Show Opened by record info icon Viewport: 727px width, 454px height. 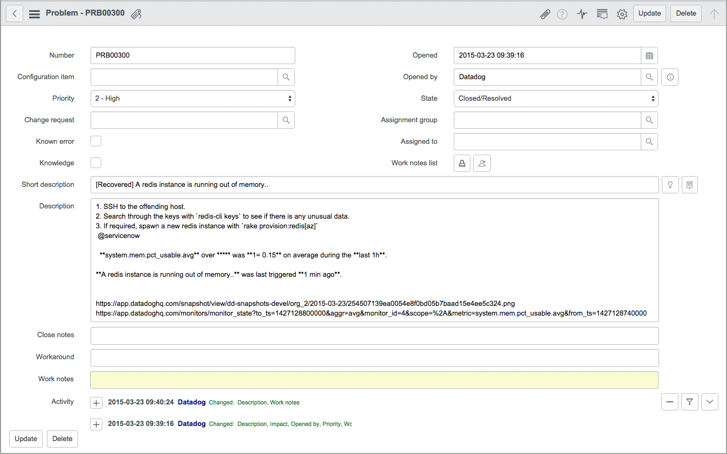[670, 77]
